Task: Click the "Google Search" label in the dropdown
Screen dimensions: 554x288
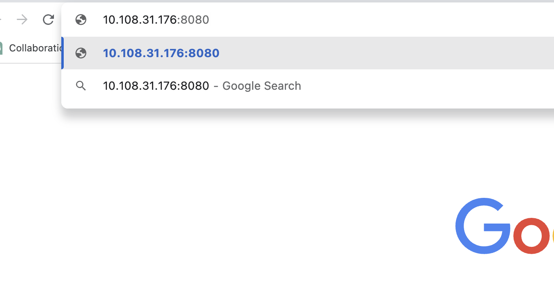Action: tap(261, 86)
